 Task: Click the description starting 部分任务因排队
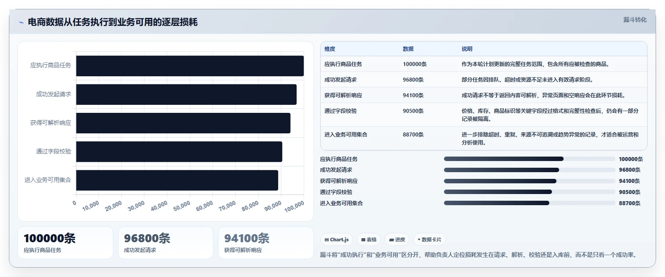pos(527,80)
